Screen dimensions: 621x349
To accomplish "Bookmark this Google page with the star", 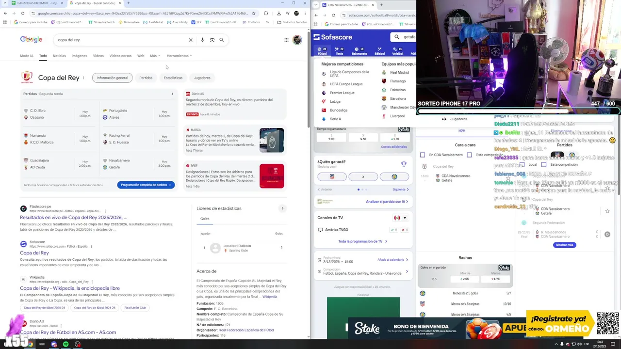I will [x=254, y=13].
